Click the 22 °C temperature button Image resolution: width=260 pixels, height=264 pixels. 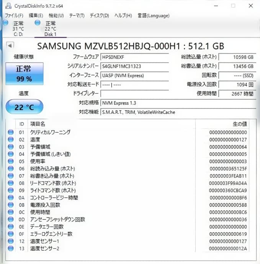pos(25,107)
